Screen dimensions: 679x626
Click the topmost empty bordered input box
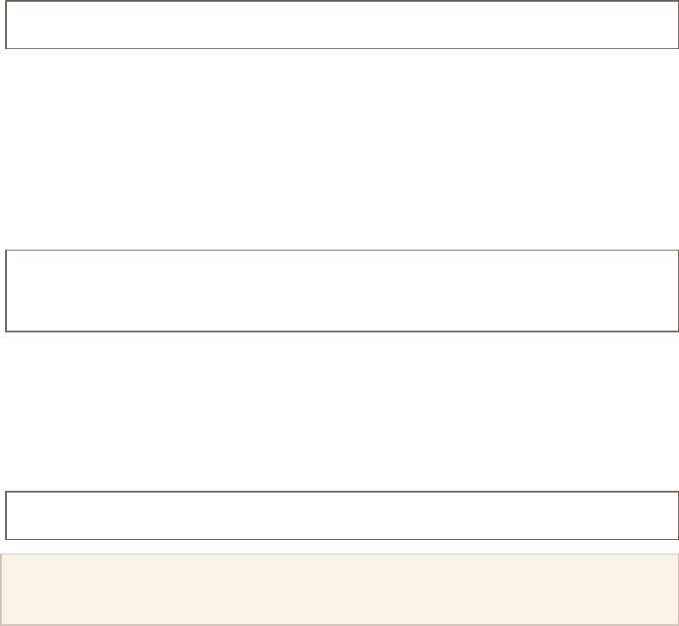(x=343, y=25)
